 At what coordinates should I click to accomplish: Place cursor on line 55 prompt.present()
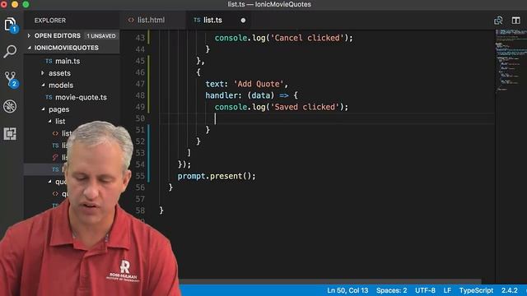(x=217, y=176)
